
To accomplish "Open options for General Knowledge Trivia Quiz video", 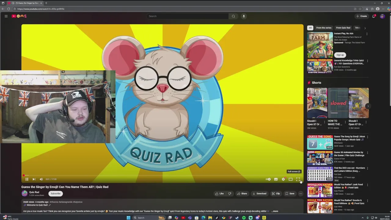I will [367, 61].
